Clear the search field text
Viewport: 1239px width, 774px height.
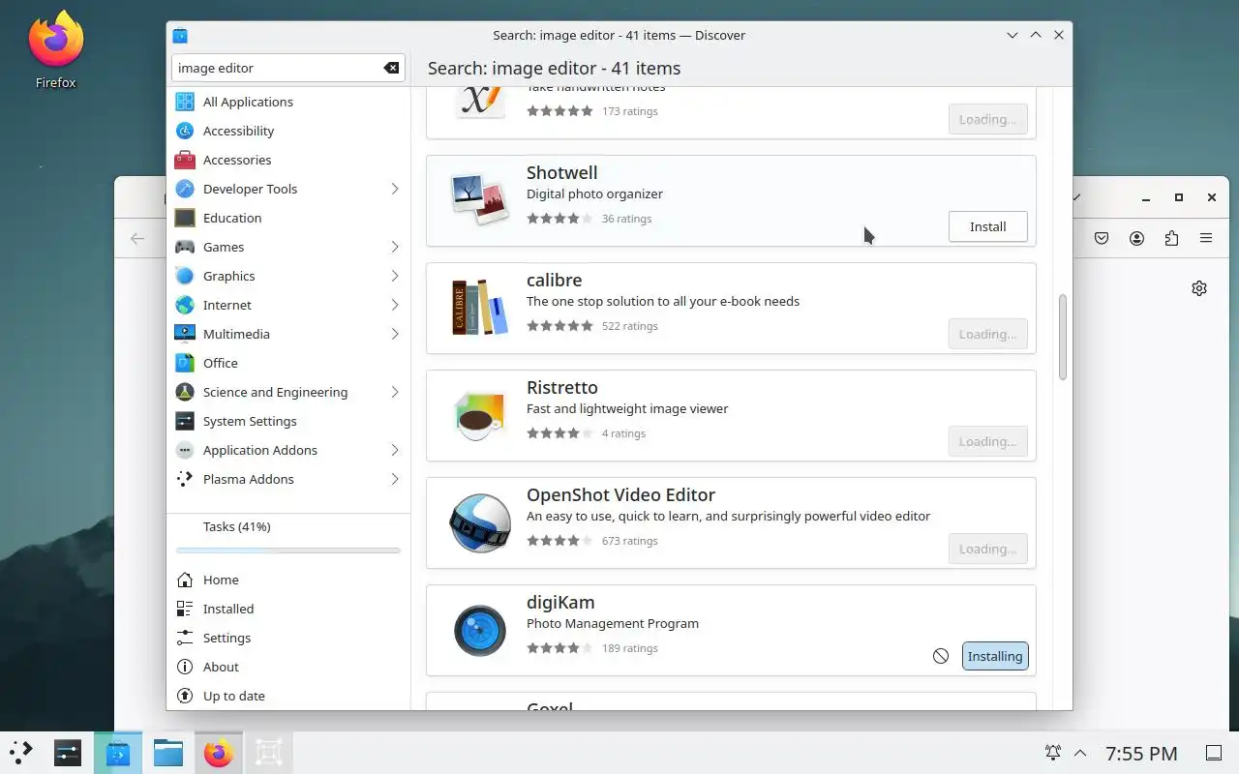click(x=391, y=68)
